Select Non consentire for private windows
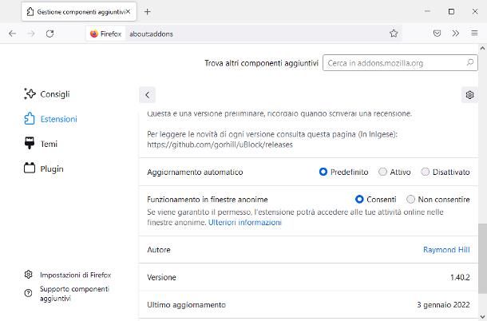 [x=410, y=199]
